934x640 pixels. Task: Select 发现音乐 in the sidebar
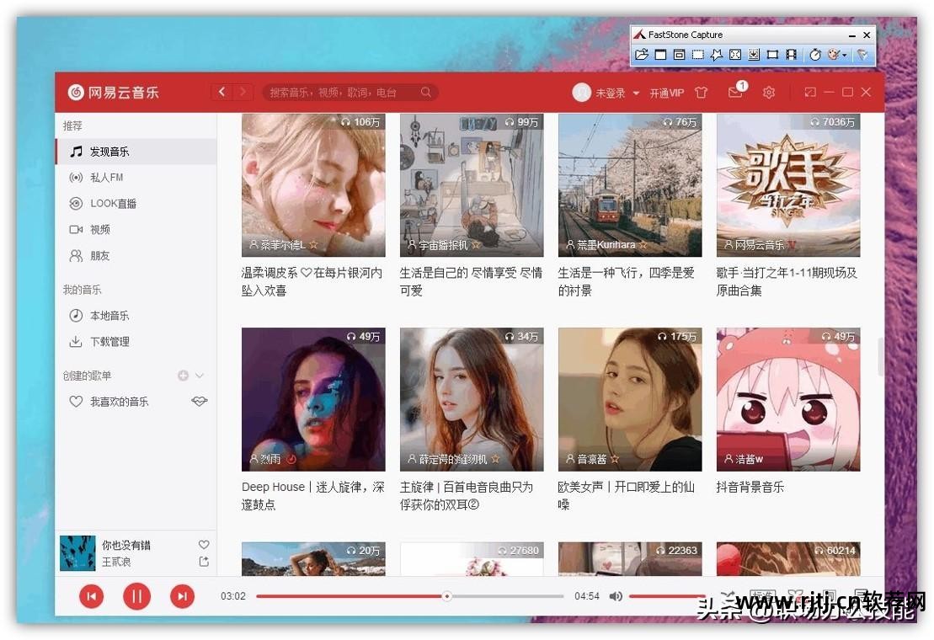click(x=136, y=152)
